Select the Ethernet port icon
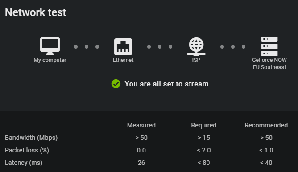This screenshot has width=298, height=172. (123, 47)
